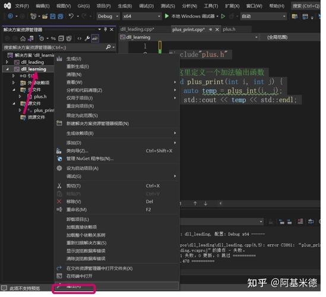The width and height of the screenshot is (326, 297).
Task: Click Solution Explorer home icon
Action: click(x=23, y=39)
